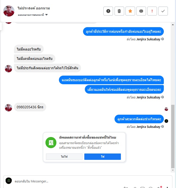This screenshot has width=176, height=188.
Task: Click scrollbar down arrow in chat
Action: [173, 170]
